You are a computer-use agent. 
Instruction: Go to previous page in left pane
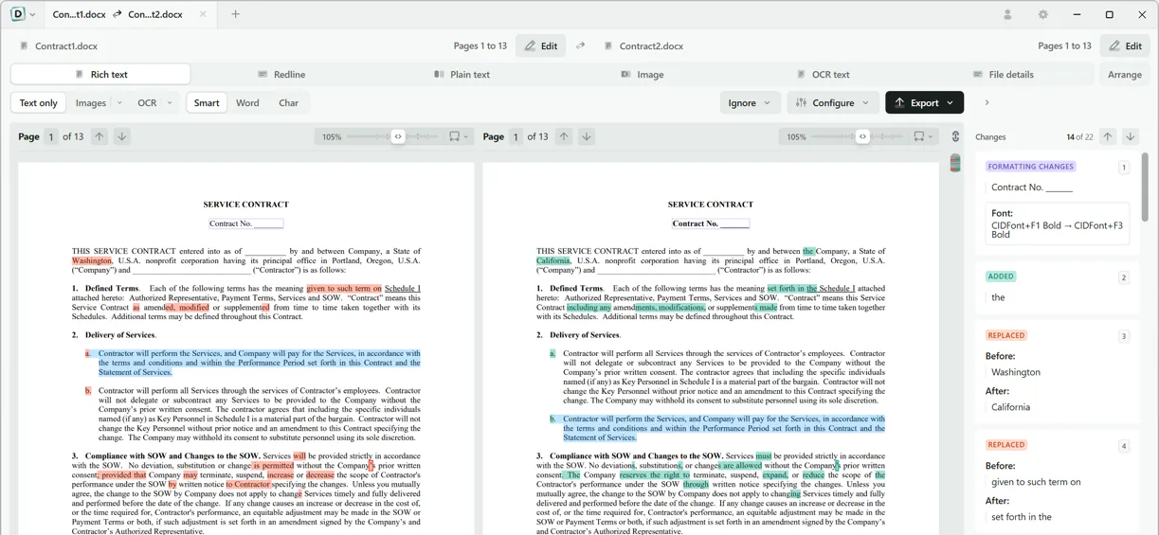pyautogui.click(x=100, y=136)
